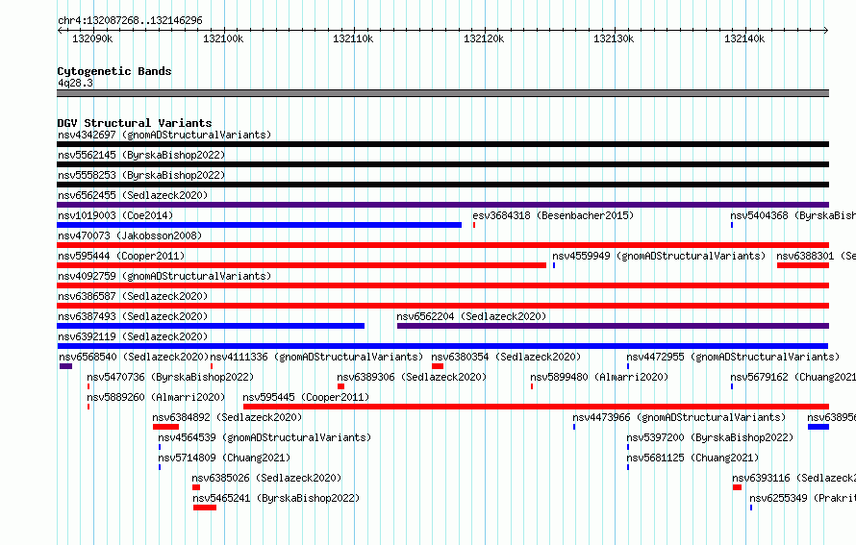Click the 132120k ruler position
Image resolution: width=856 pixels, height=545 pixels.
tap(484, 38)
